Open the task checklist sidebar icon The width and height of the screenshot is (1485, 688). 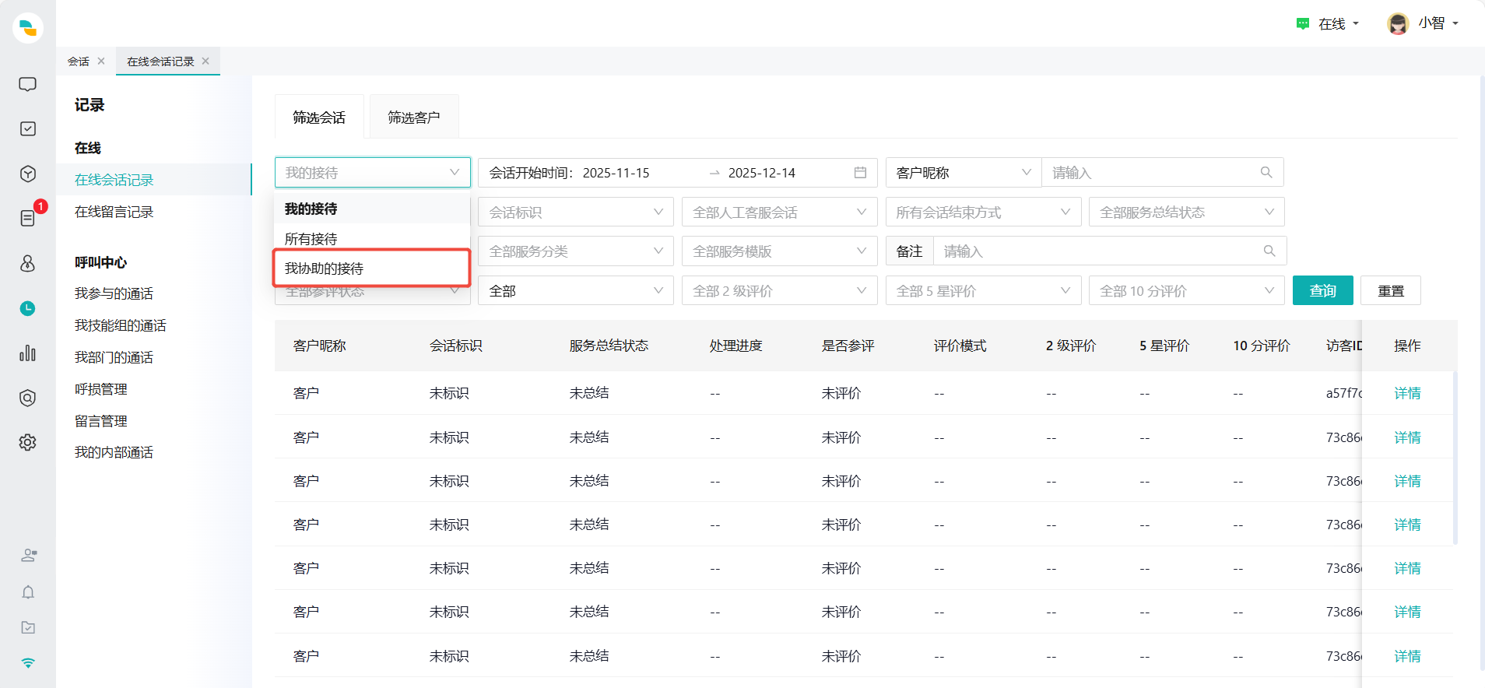tap(27, 128)
